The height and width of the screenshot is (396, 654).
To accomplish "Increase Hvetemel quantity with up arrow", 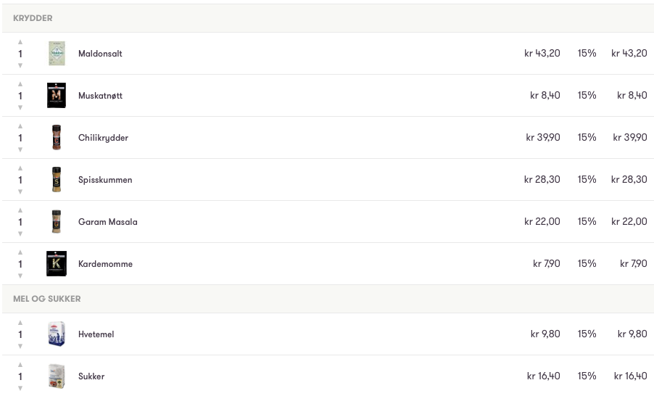I will tap(20, 323).
